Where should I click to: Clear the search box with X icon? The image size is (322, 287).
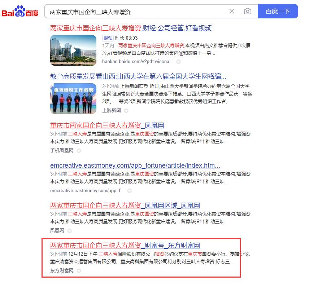tap(232, 11)
